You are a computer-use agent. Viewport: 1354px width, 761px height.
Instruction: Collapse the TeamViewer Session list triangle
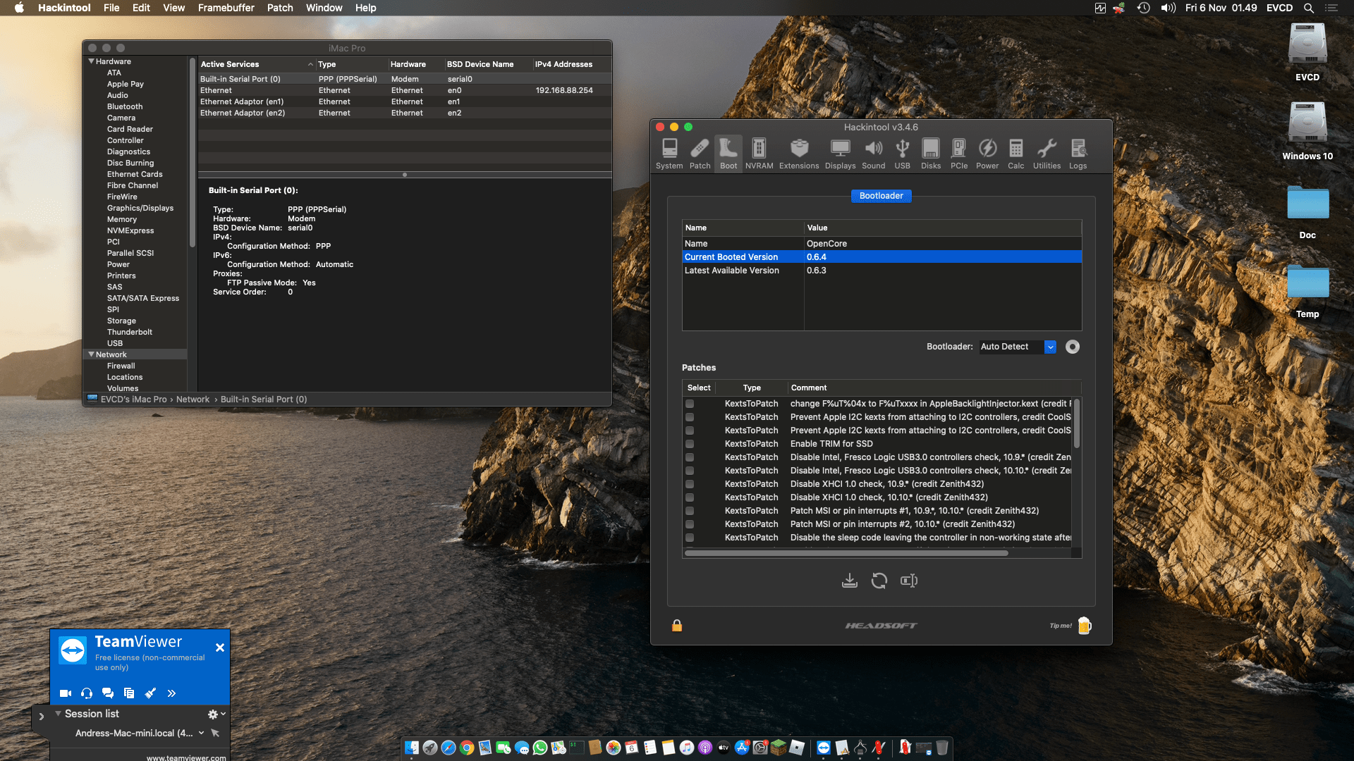[58, 714]
